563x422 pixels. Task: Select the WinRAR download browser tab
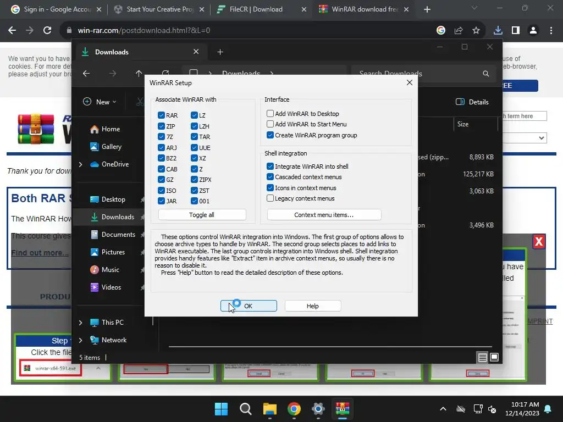point(363,9)
